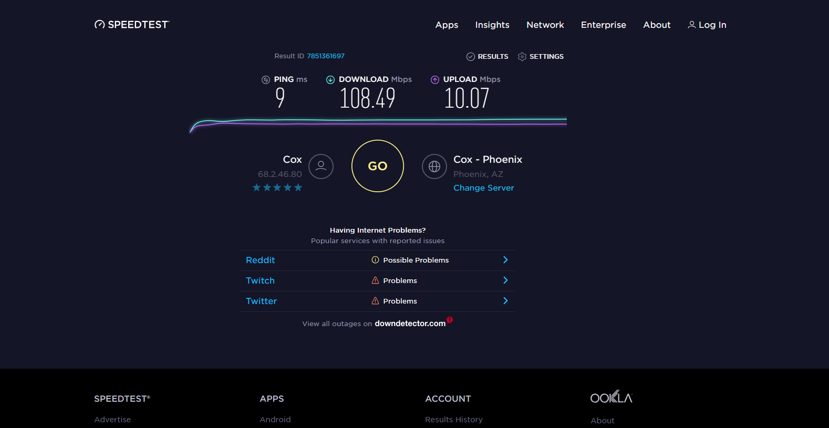Open the Insights menu
This screenshot has height=428, width=829.
coord(492,25)
